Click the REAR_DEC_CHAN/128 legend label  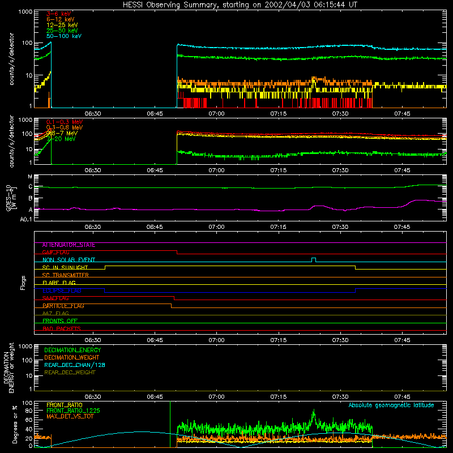(x=75, y=365)
